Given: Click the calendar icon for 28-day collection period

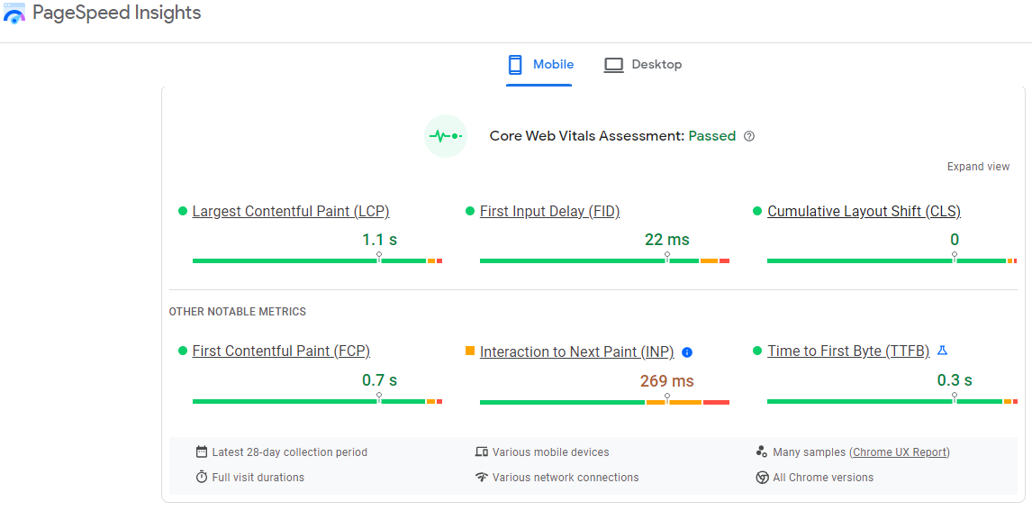Looking at the screenshot, I should tap(201, 452).
